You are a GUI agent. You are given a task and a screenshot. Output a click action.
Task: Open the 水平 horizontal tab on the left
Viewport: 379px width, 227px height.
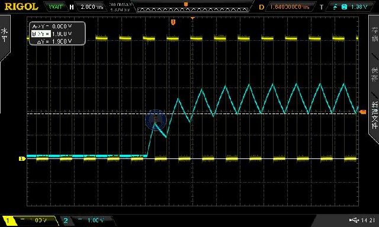click(x=5, y=35)
